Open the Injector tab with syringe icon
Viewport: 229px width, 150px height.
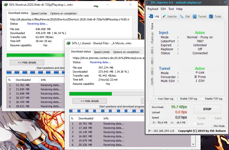[170, 16]
